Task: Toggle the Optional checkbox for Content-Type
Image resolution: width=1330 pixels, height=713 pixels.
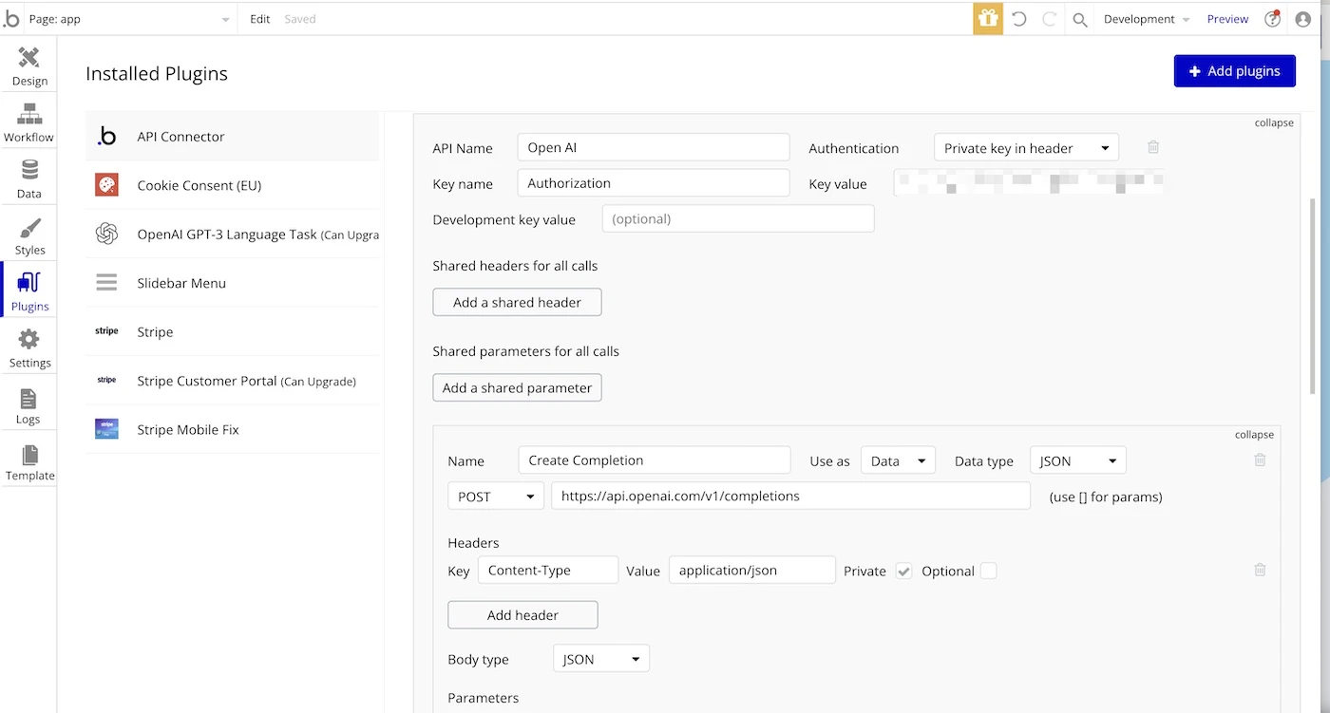Action: [988, 571]
